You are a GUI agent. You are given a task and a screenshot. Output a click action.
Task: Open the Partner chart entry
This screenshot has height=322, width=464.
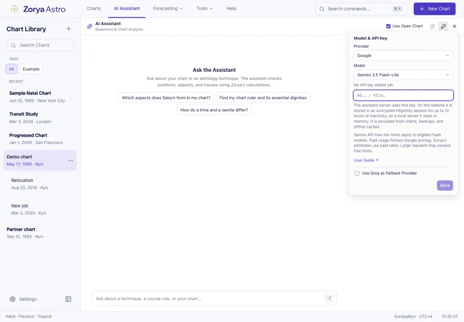pos(40,233)
